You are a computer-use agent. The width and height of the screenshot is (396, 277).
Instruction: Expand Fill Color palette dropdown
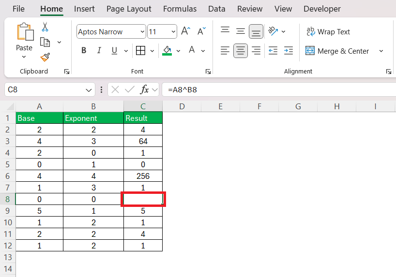[178, 51]
